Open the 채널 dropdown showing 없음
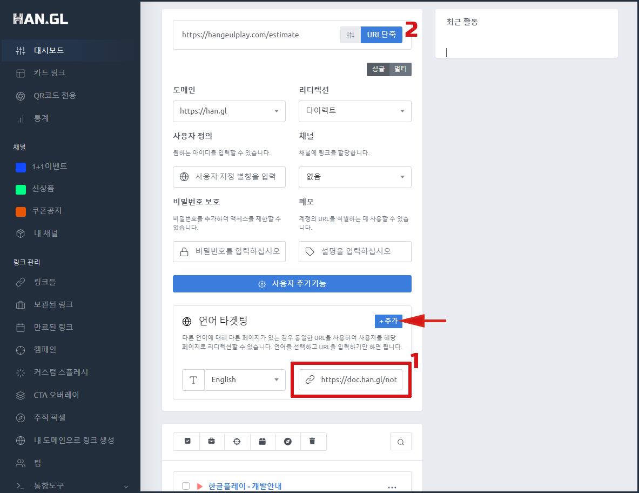The height and width of the screenshot is (493, 639). click(355, 177)
